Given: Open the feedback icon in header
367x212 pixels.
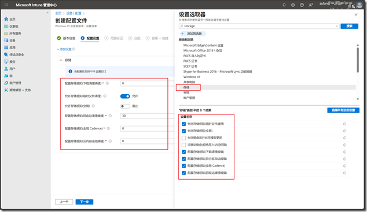Looking at the screenshot, I should tap(311, 5).
